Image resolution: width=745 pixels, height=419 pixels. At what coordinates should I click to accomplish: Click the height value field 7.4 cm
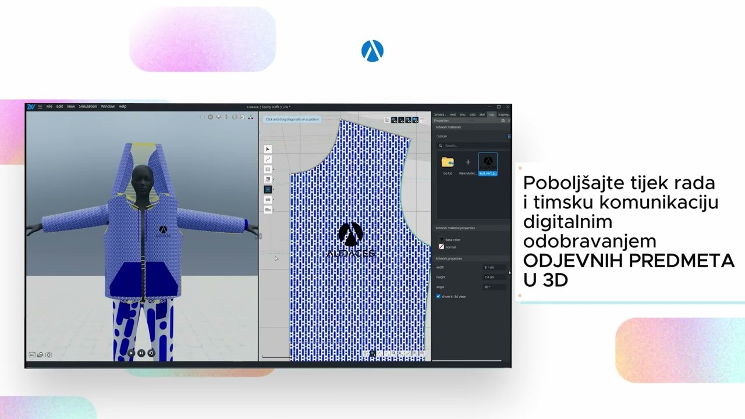coord(494,277)
